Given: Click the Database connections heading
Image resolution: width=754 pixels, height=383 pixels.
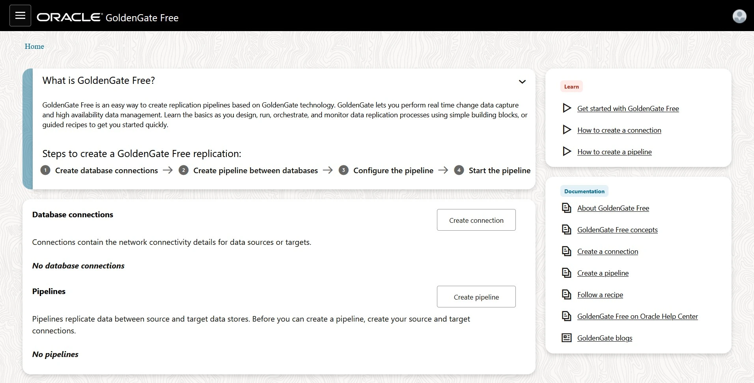Looking at the screenshot, I should pyautogui.click(x=73, y=215).
